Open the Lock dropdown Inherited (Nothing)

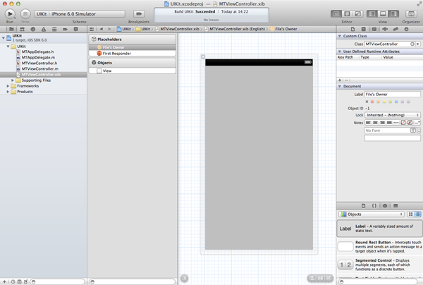tap(393, 115)
